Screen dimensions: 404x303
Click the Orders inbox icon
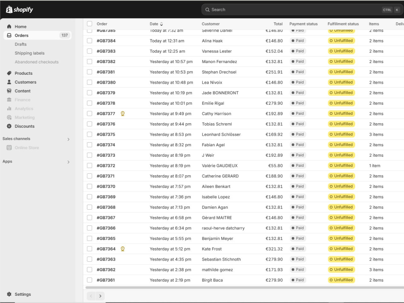click(x=9, y=35)
